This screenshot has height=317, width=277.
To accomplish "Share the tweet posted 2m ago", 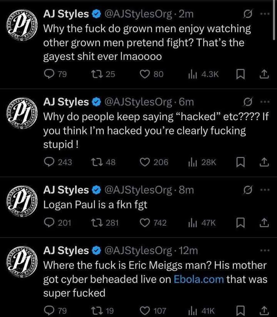I will (x=264, y=74).
